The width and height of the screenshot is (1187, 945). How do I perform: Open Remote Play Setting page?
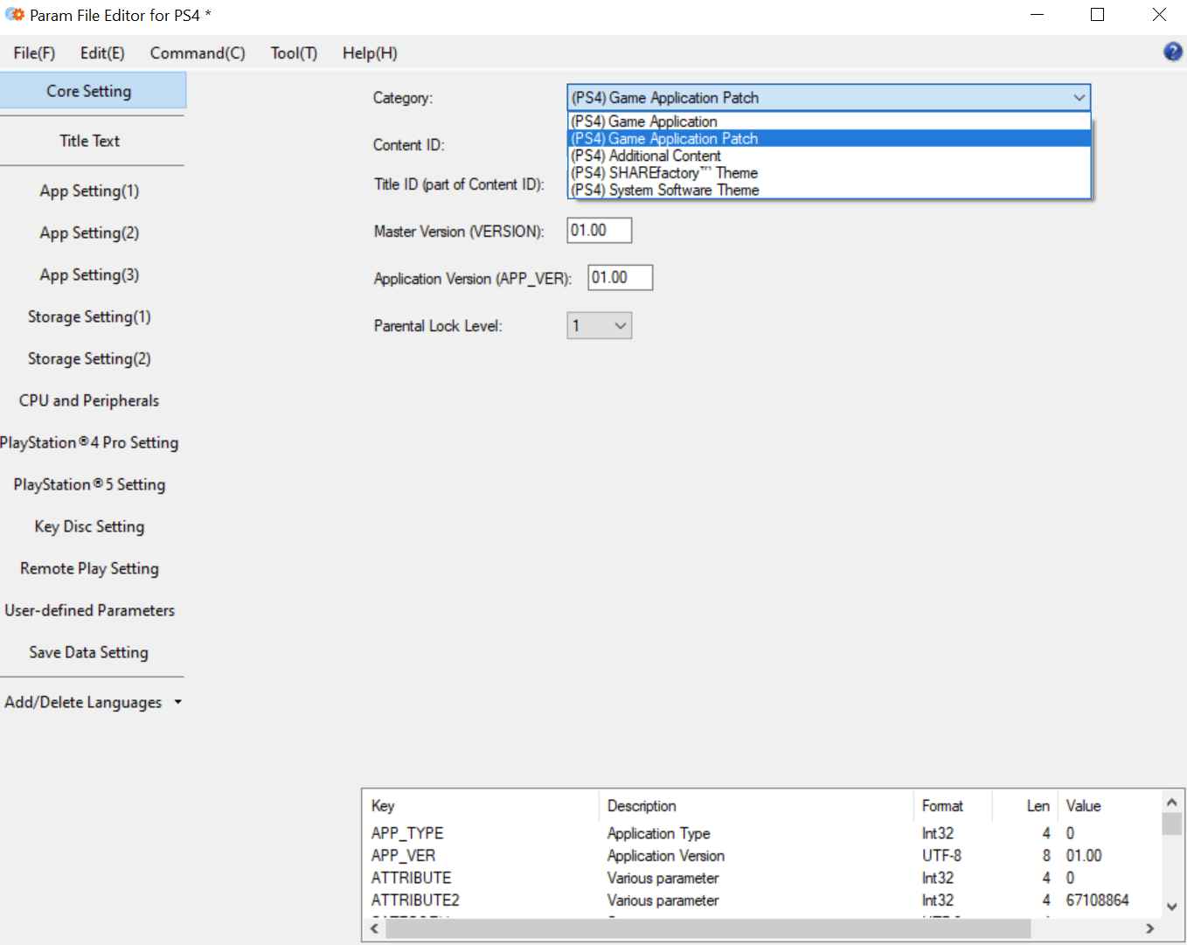click(90, 568)
